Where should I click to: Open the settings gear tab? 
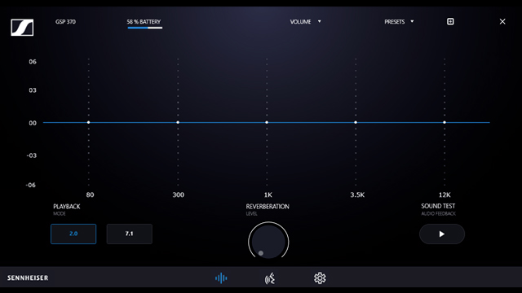(320, 278)
